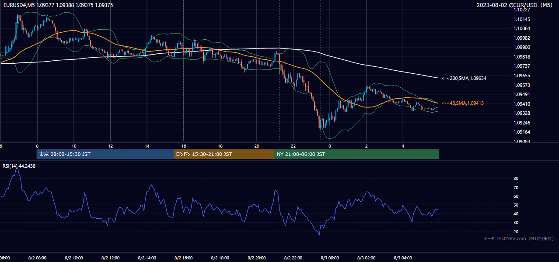Click the HistData.com data source credit
Viewport: 559px width, 262px height.
(518, 238)
